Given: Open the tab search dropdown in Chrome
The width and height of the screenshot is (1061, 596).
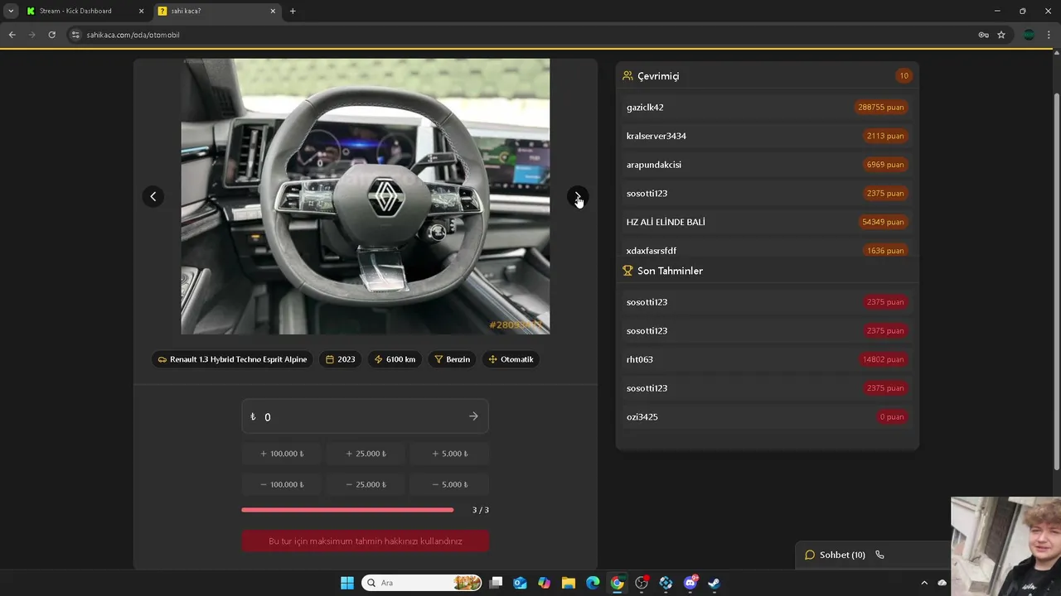Looking at the screenshot, I should (11, 11).
